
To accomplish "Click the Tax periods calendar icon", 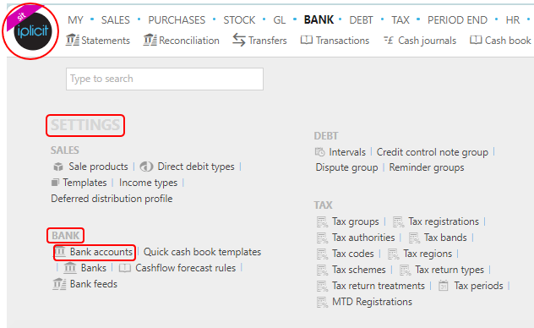I will pos(443,286).
